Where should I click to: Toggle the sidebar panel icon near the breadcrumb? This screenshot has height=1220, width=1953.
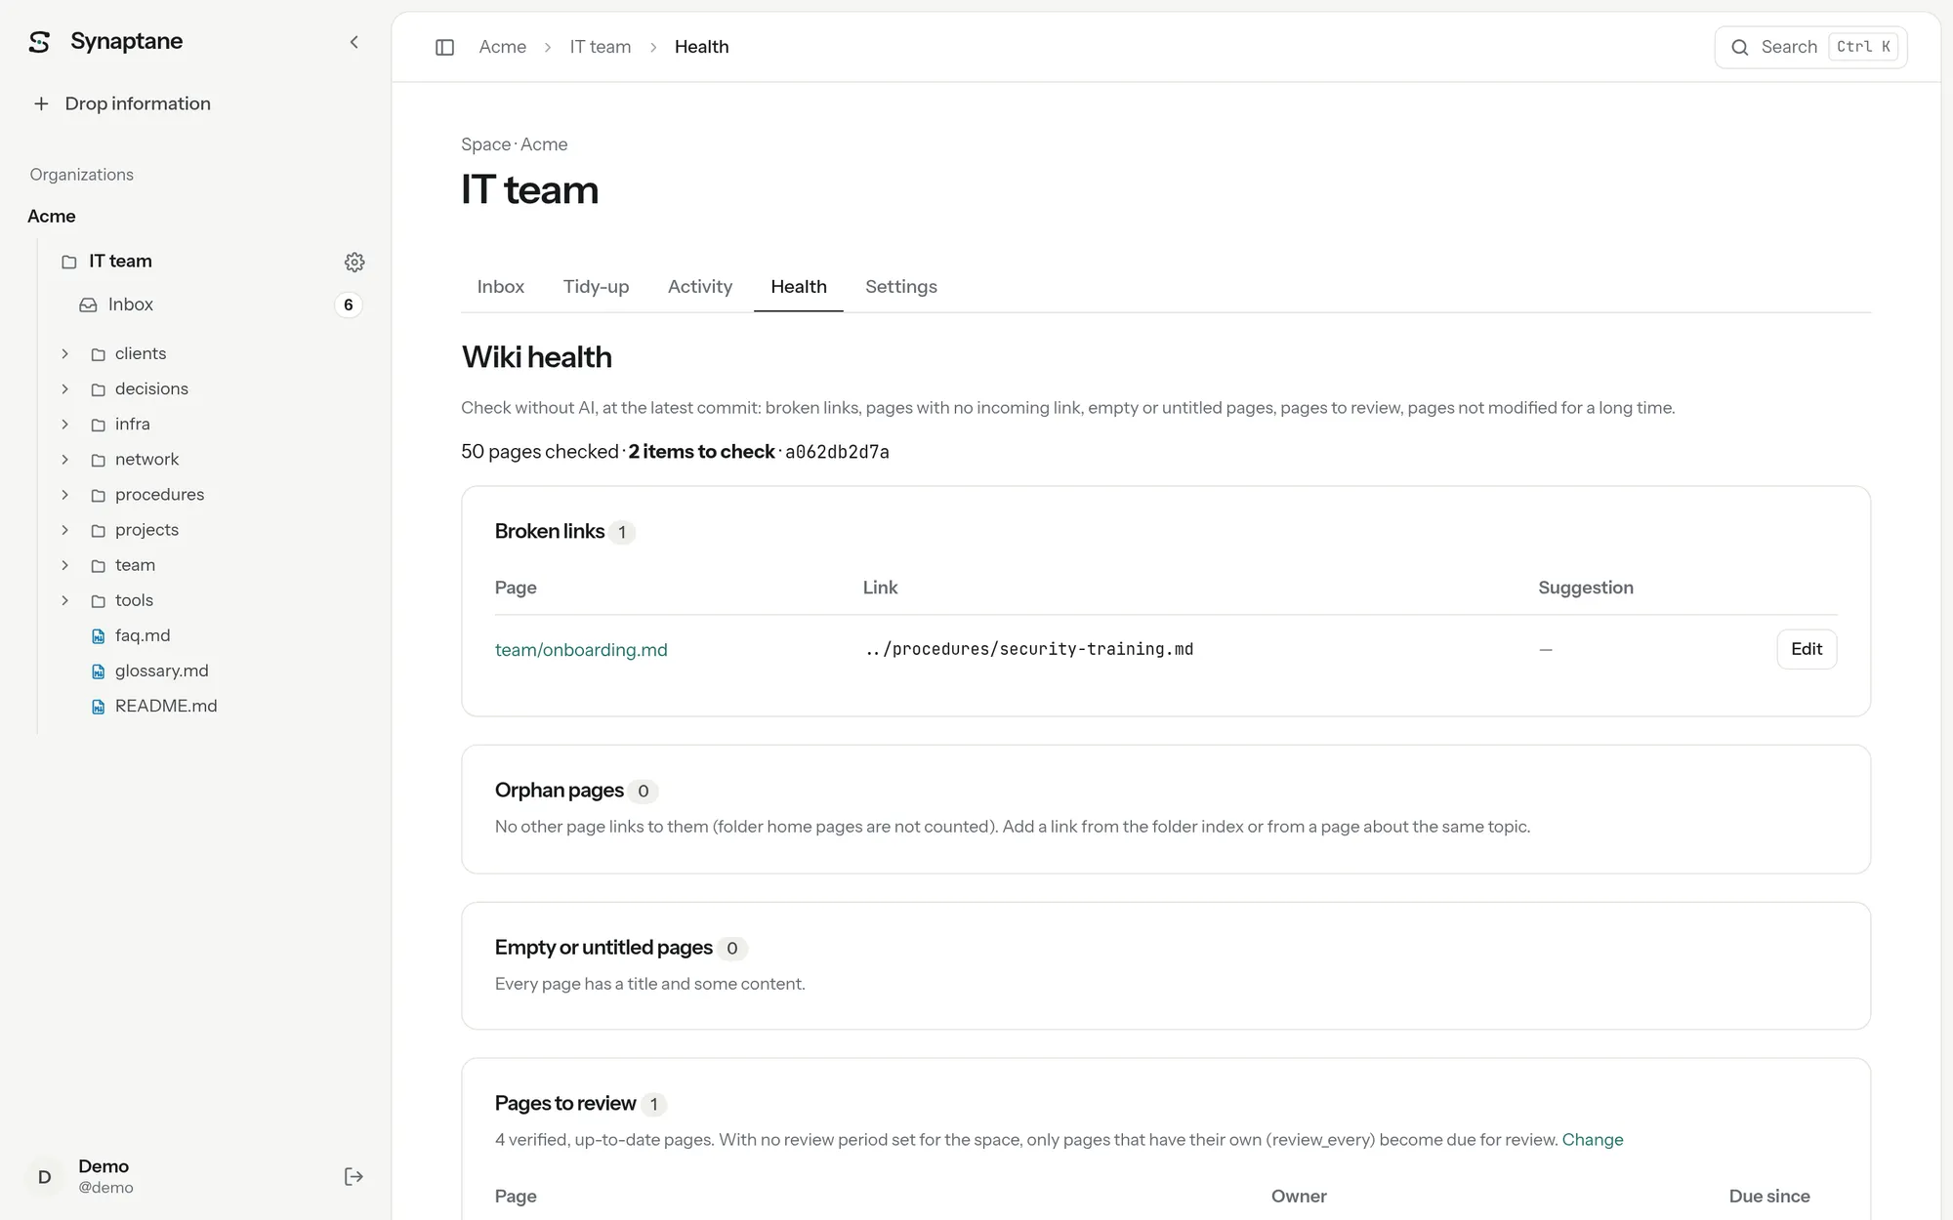pyautogui.click(x=444, y=47)
